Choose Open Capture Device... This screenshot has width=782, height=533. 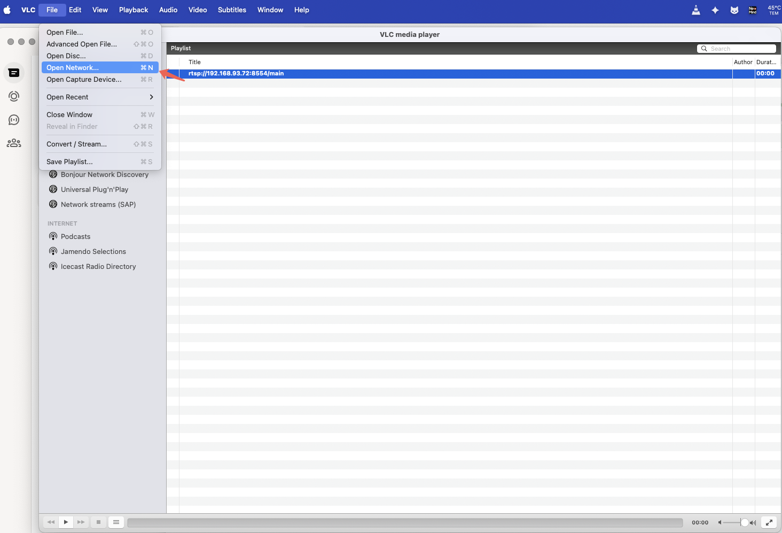coord(100,79)
